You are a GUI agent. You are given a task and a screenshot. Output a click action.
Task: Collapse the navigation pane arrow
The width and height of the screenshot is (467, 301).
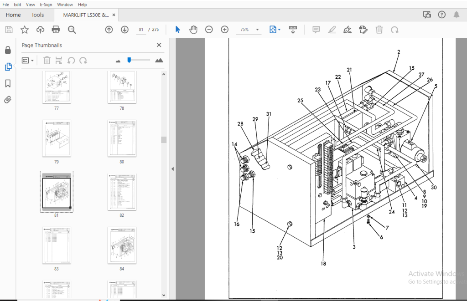[172, 168]
